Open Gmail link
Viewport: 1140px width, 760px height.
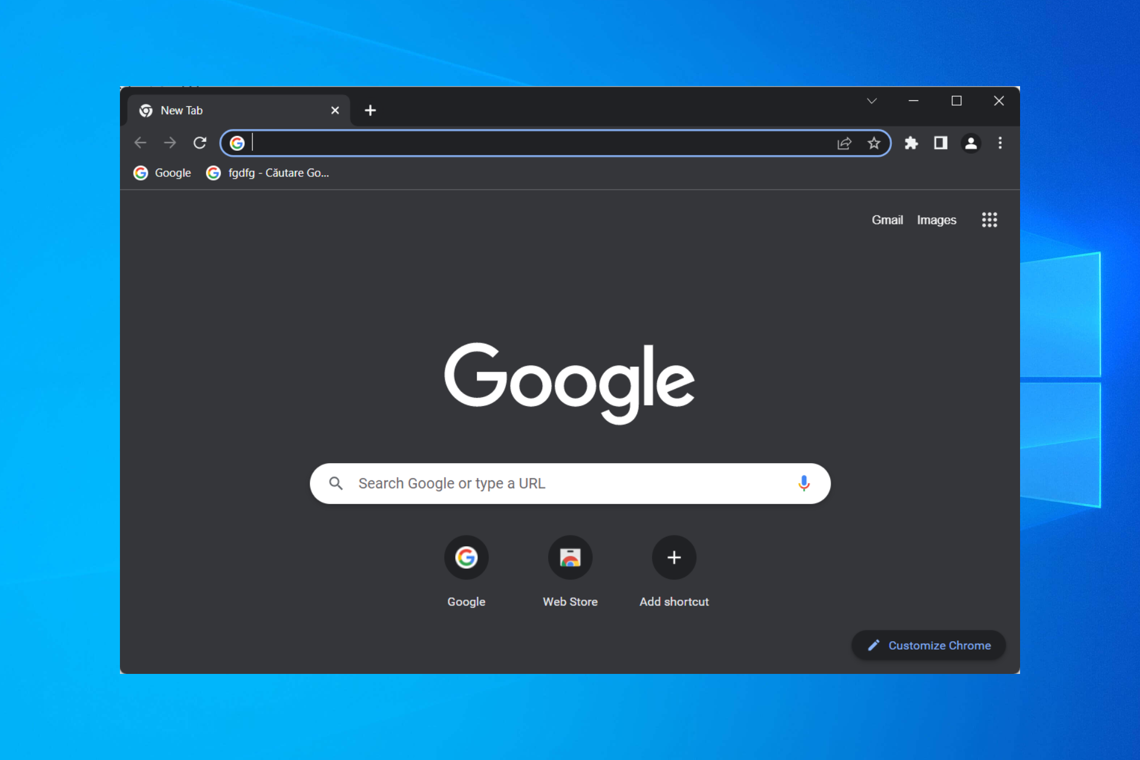click(x=887, y=220)
